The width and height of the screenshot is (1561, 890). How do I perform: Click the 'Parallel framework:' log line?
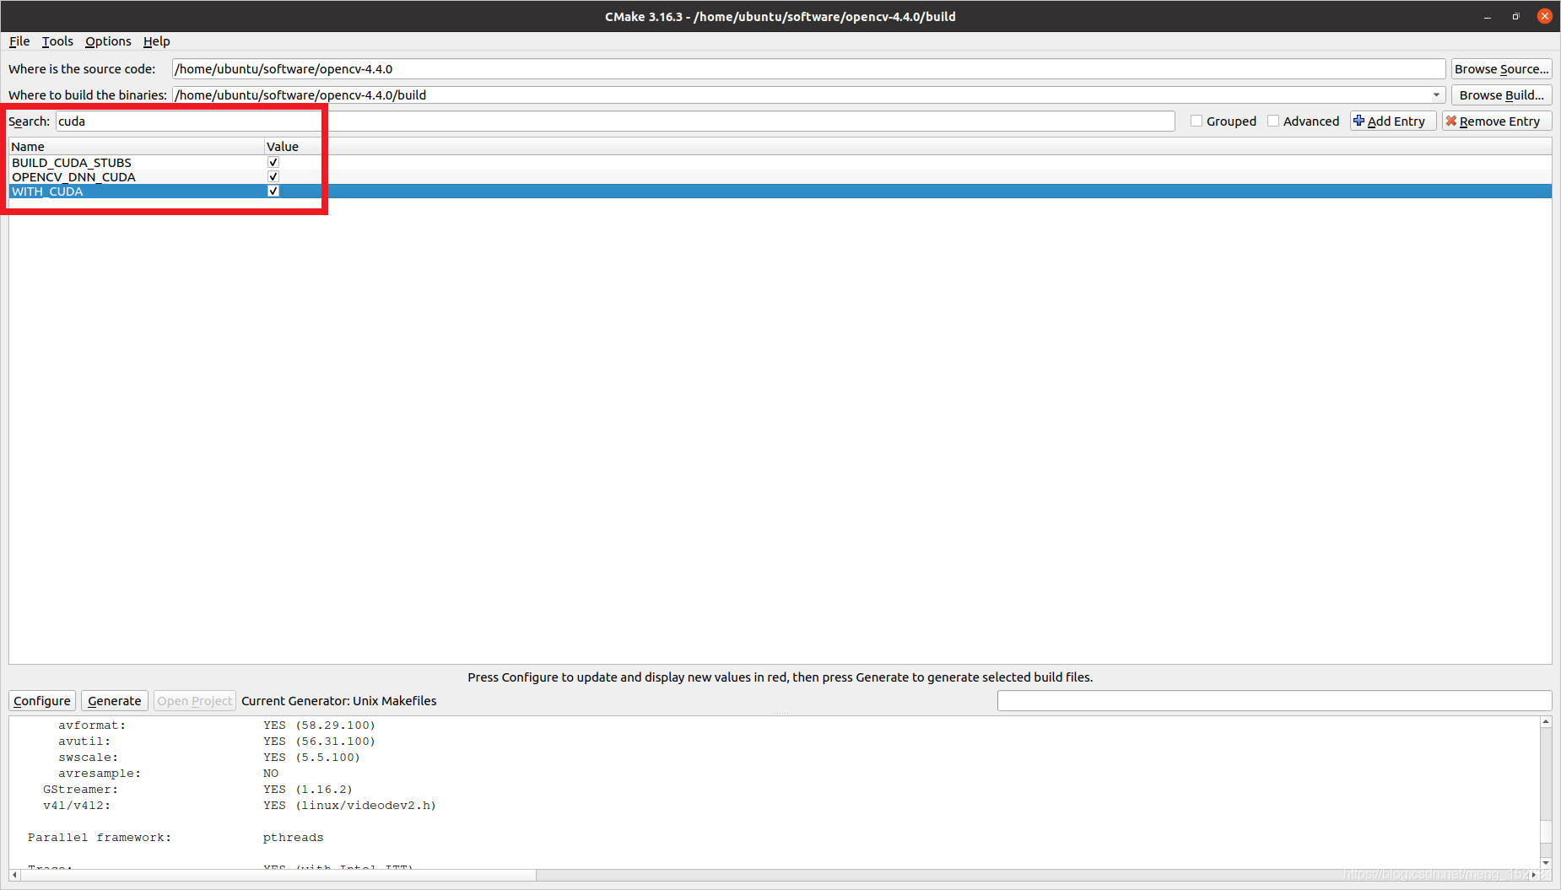176,838
